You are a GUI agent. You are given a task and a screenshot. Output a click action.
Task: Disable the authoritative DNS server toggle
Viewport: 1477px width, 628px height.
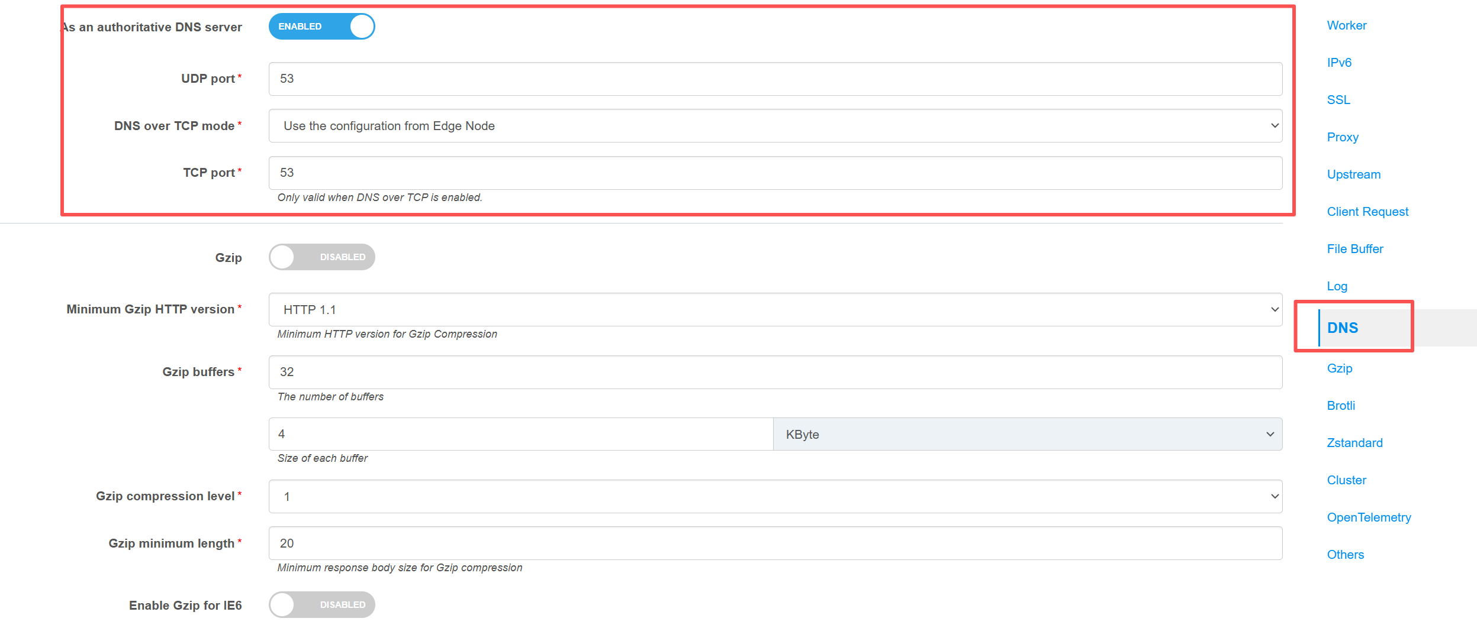coord(321,27)
